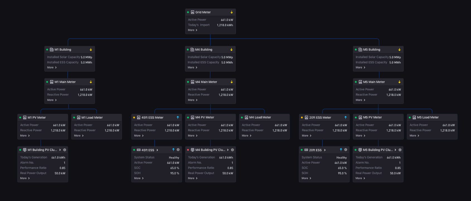Expand More on M1 PV Meter card

tap(25, 136)
